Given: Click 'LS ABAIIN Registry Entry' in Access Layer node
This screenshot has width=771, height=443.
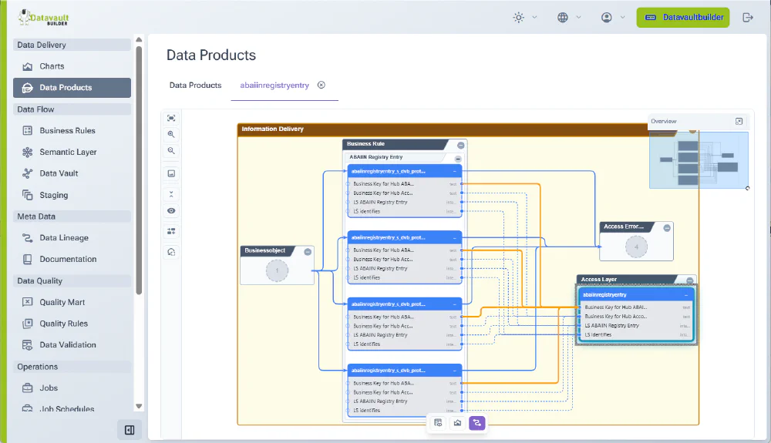Looking at the screenshot, I should (611, 326).
